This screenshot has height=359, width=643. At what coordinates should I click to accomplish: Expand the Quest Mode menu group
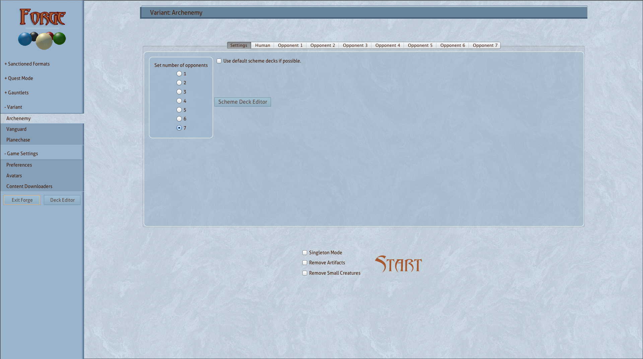pyautogui.click(x=19, y=78)
